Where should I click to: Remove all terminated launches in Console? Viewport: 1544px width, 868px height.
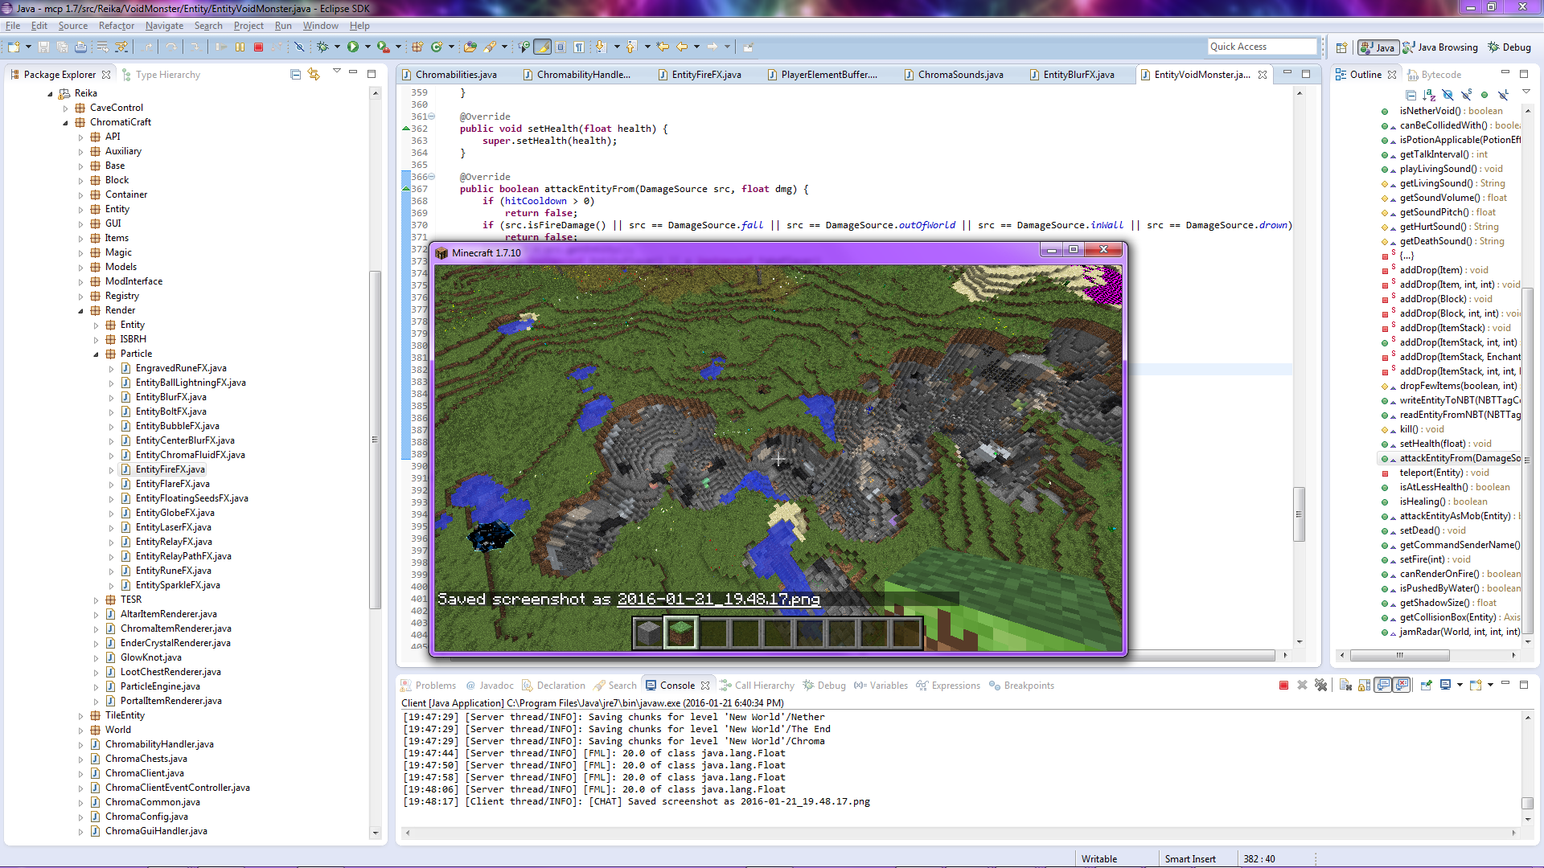tap(1320, 685)
